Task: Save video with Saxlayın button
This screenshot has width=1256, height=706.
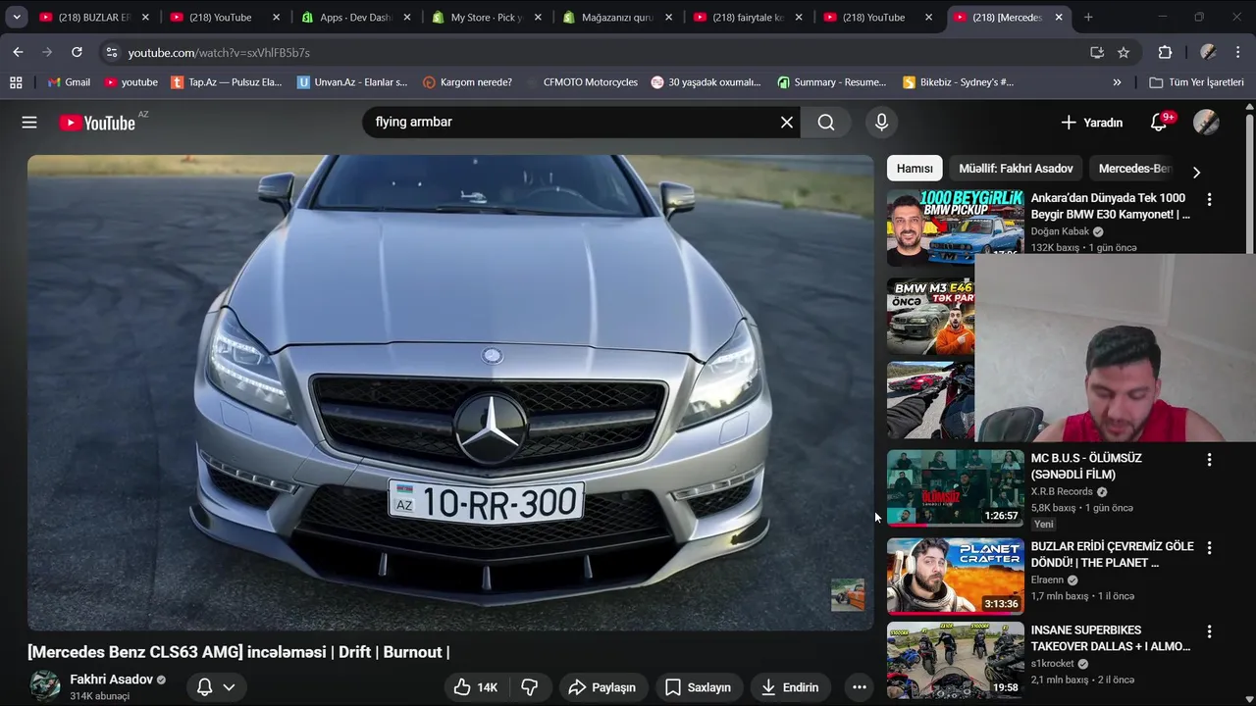Action: pos(698,687)
